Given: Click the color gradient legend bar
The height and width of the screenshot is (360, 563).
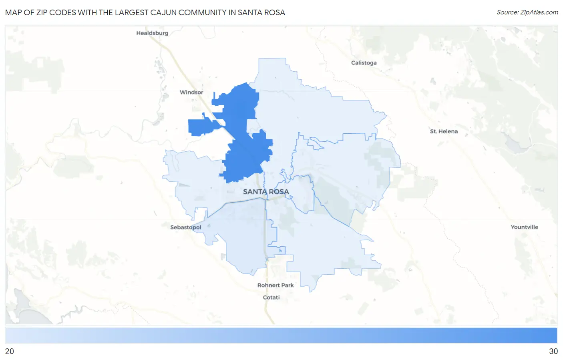Looking at the screenshot, I should [281, 335].
